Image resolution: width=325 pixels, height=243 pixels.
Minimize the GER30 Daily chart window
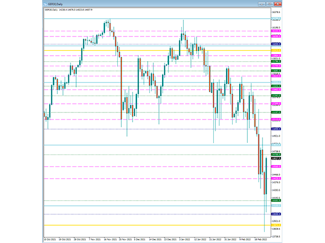(262, 4)
